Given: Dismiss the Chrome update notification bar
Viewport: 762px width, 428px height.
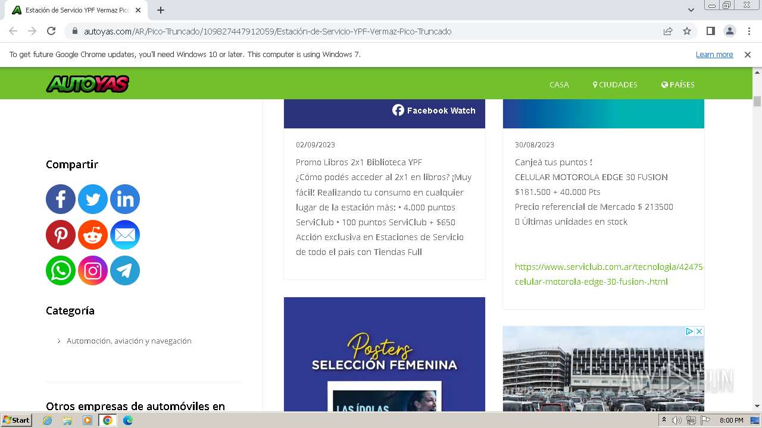Looking at the screenshot, I should coord(748,54).
